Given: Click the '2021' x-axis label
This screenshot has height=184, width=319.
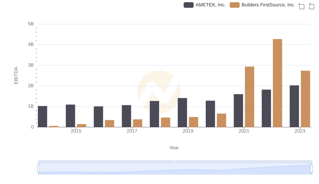Looking at the screenshot, I should 244,131.
